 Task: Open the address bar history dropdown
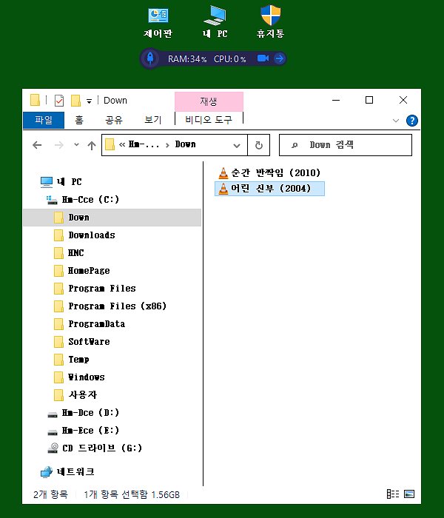237,145
